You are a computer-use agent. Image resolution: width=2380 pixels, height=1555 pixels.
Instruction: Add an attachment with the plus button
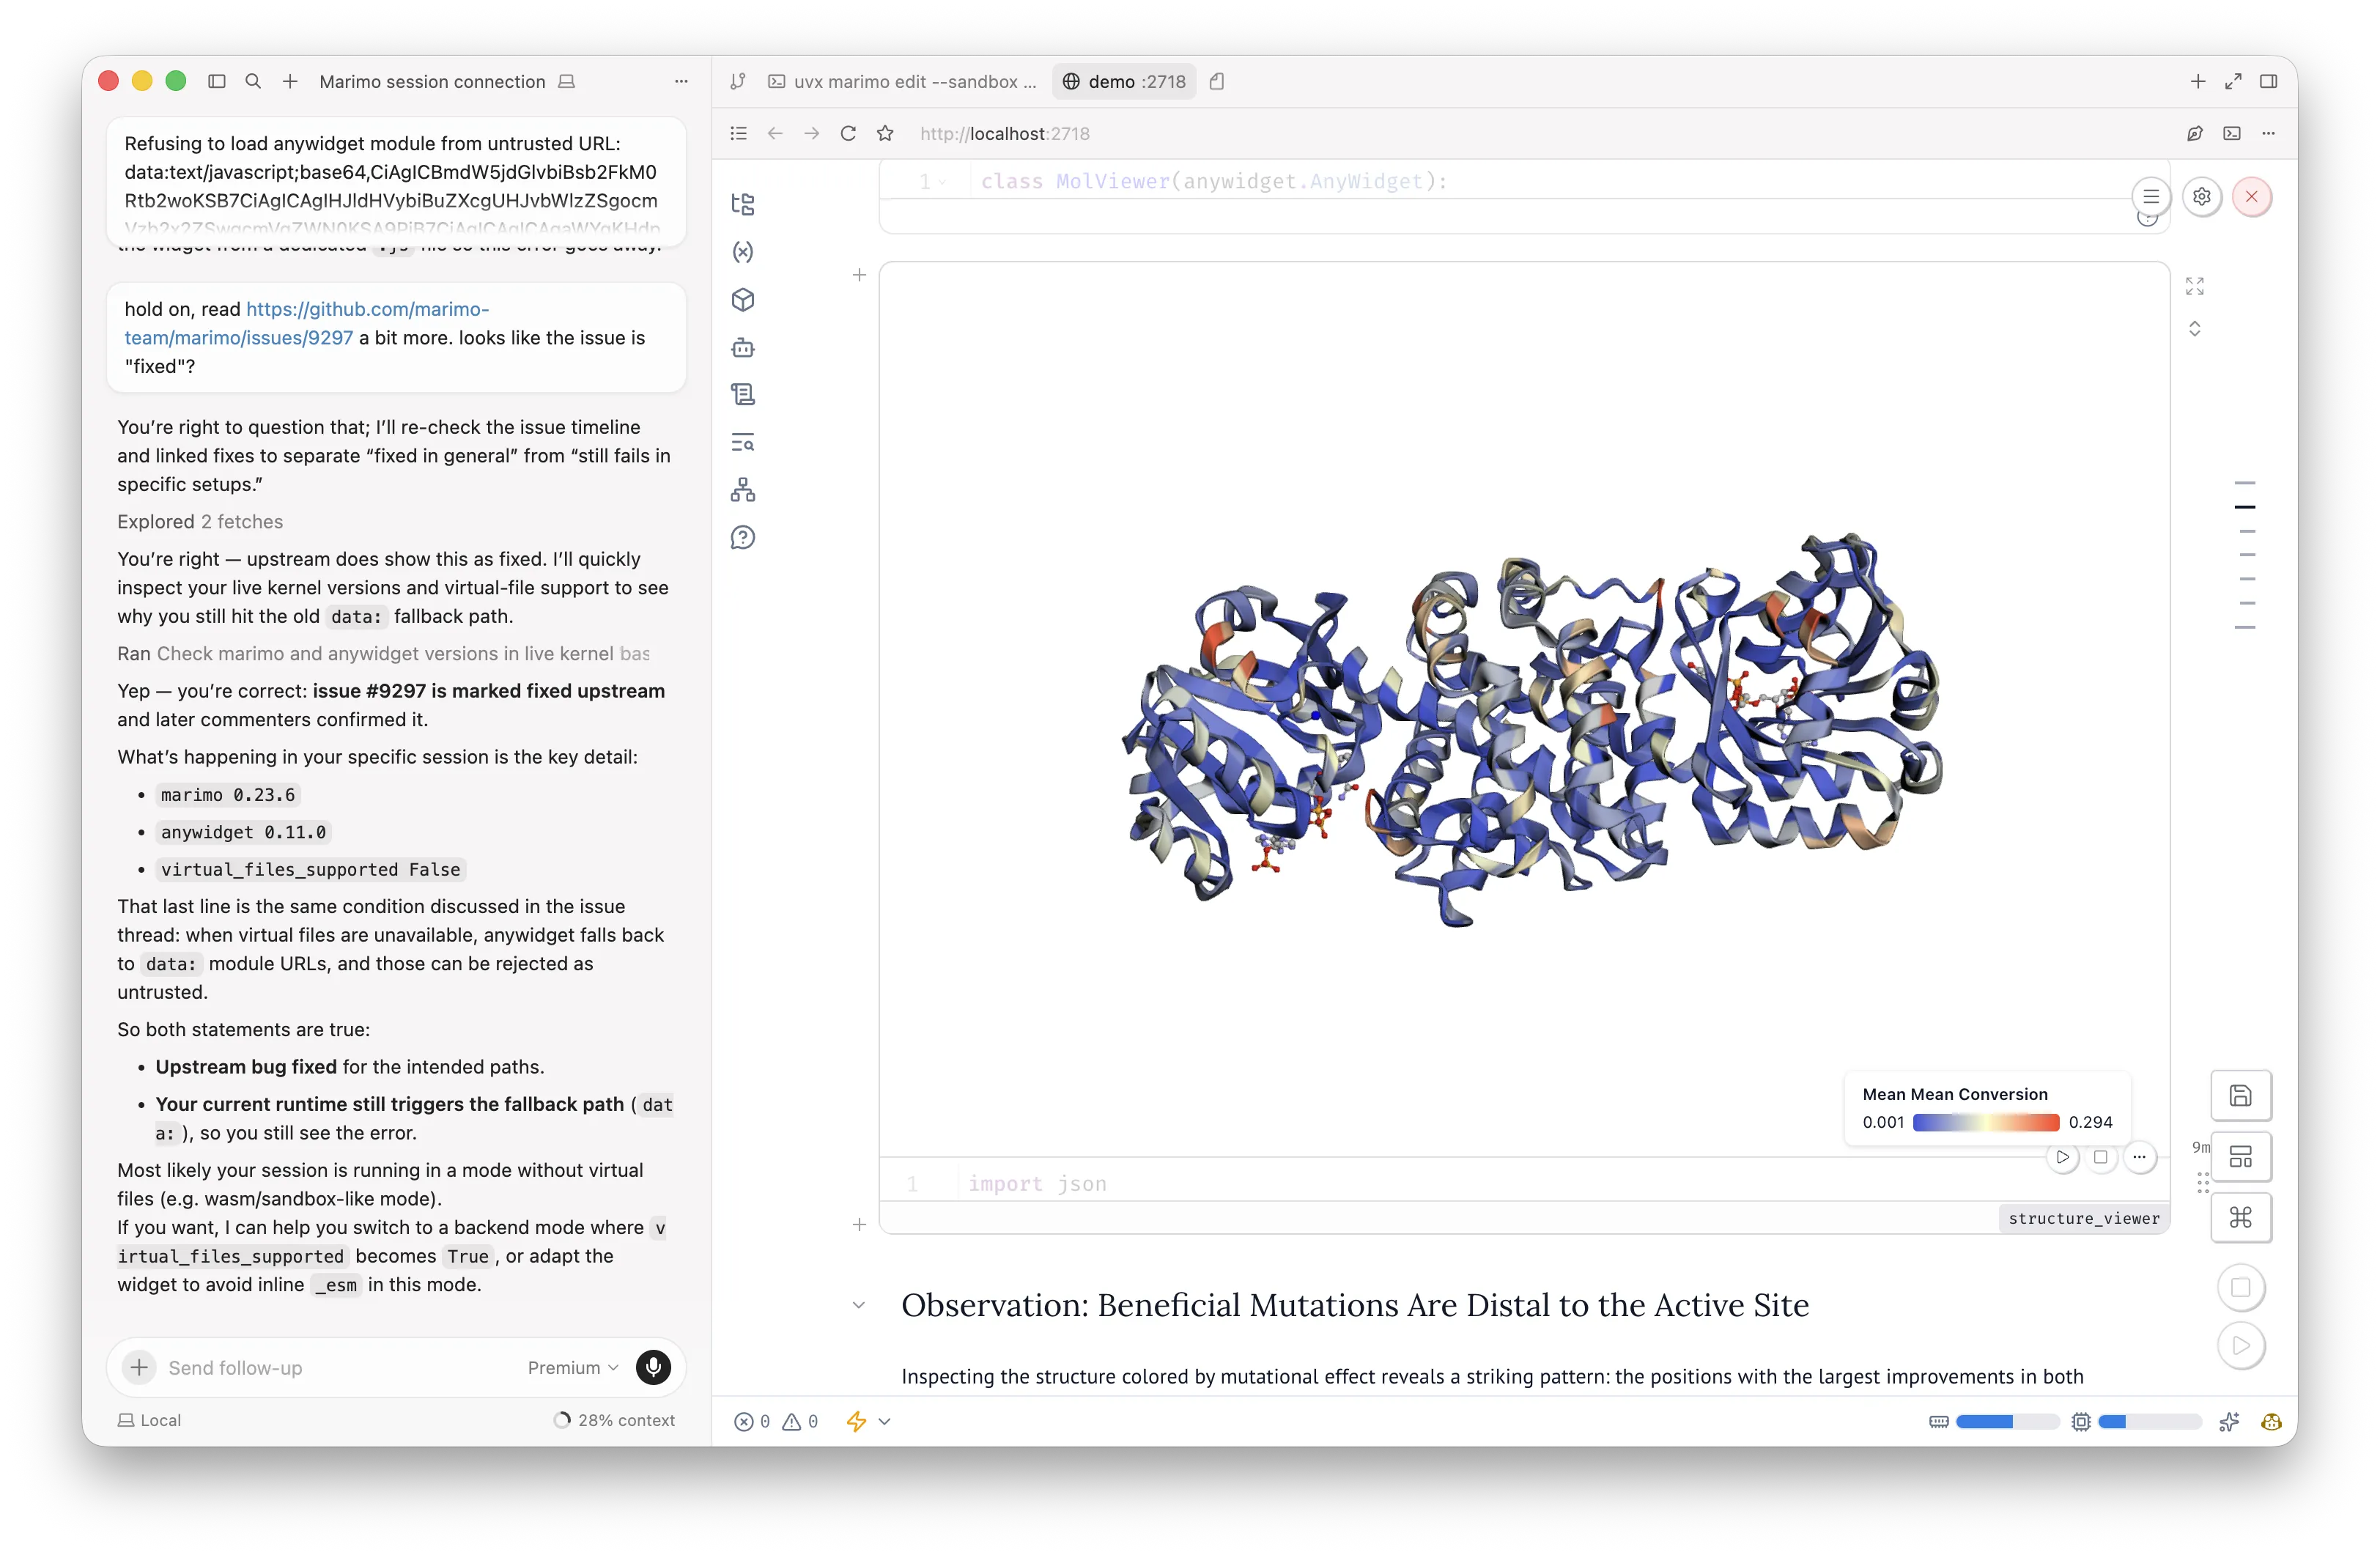[x=140, y=1368]
